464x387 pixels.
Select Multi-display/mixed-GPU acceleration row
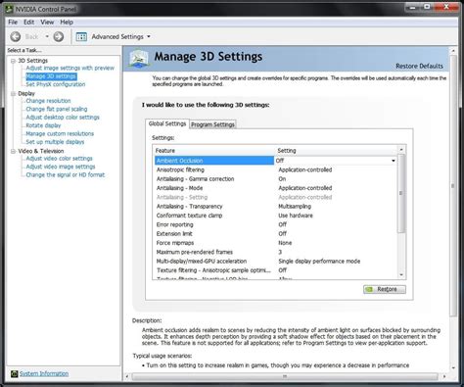click(x=276, y=262)
